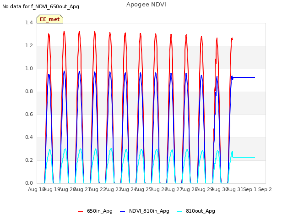Viewport: 293px width, 220px height.
Task: Click the red 650in_Apg legend swatch
Action: 81,212
